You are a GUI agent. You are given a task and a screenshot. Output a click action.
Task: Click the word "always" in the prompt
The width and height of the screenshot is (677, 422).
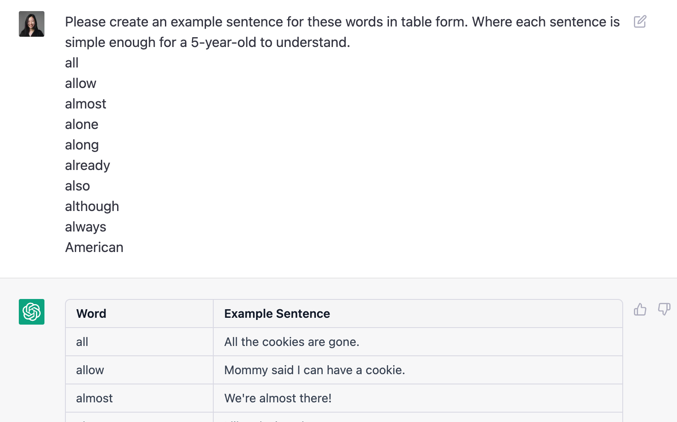pos(85,227)
